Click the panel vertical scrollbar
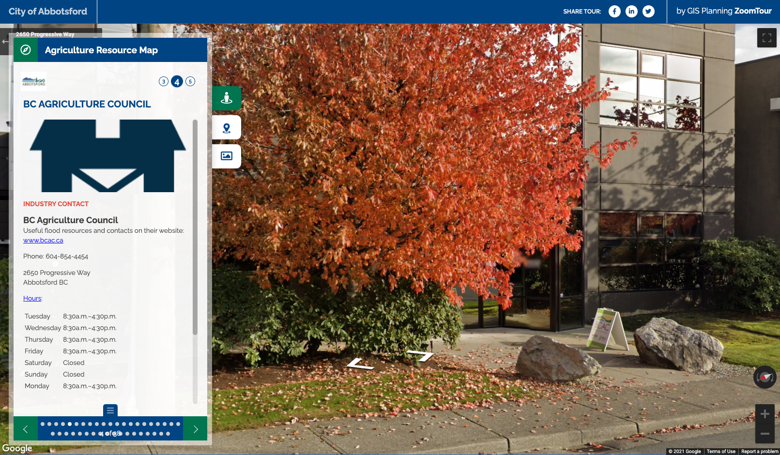Viewport: 780px width, 455px height. point(195,227)
